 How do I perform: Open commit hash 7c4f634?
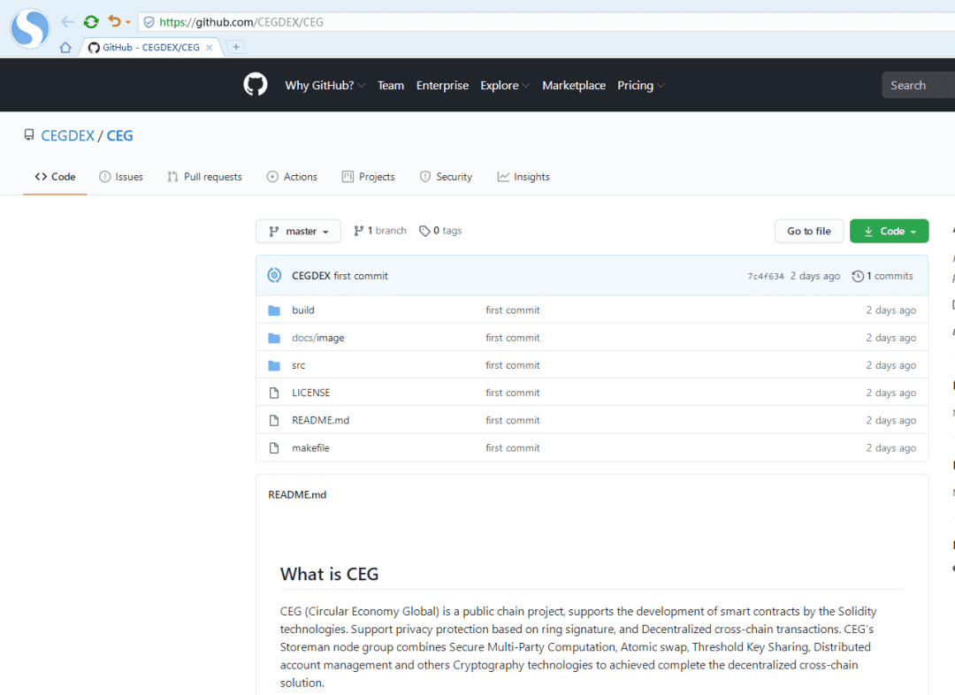[766, 276]
